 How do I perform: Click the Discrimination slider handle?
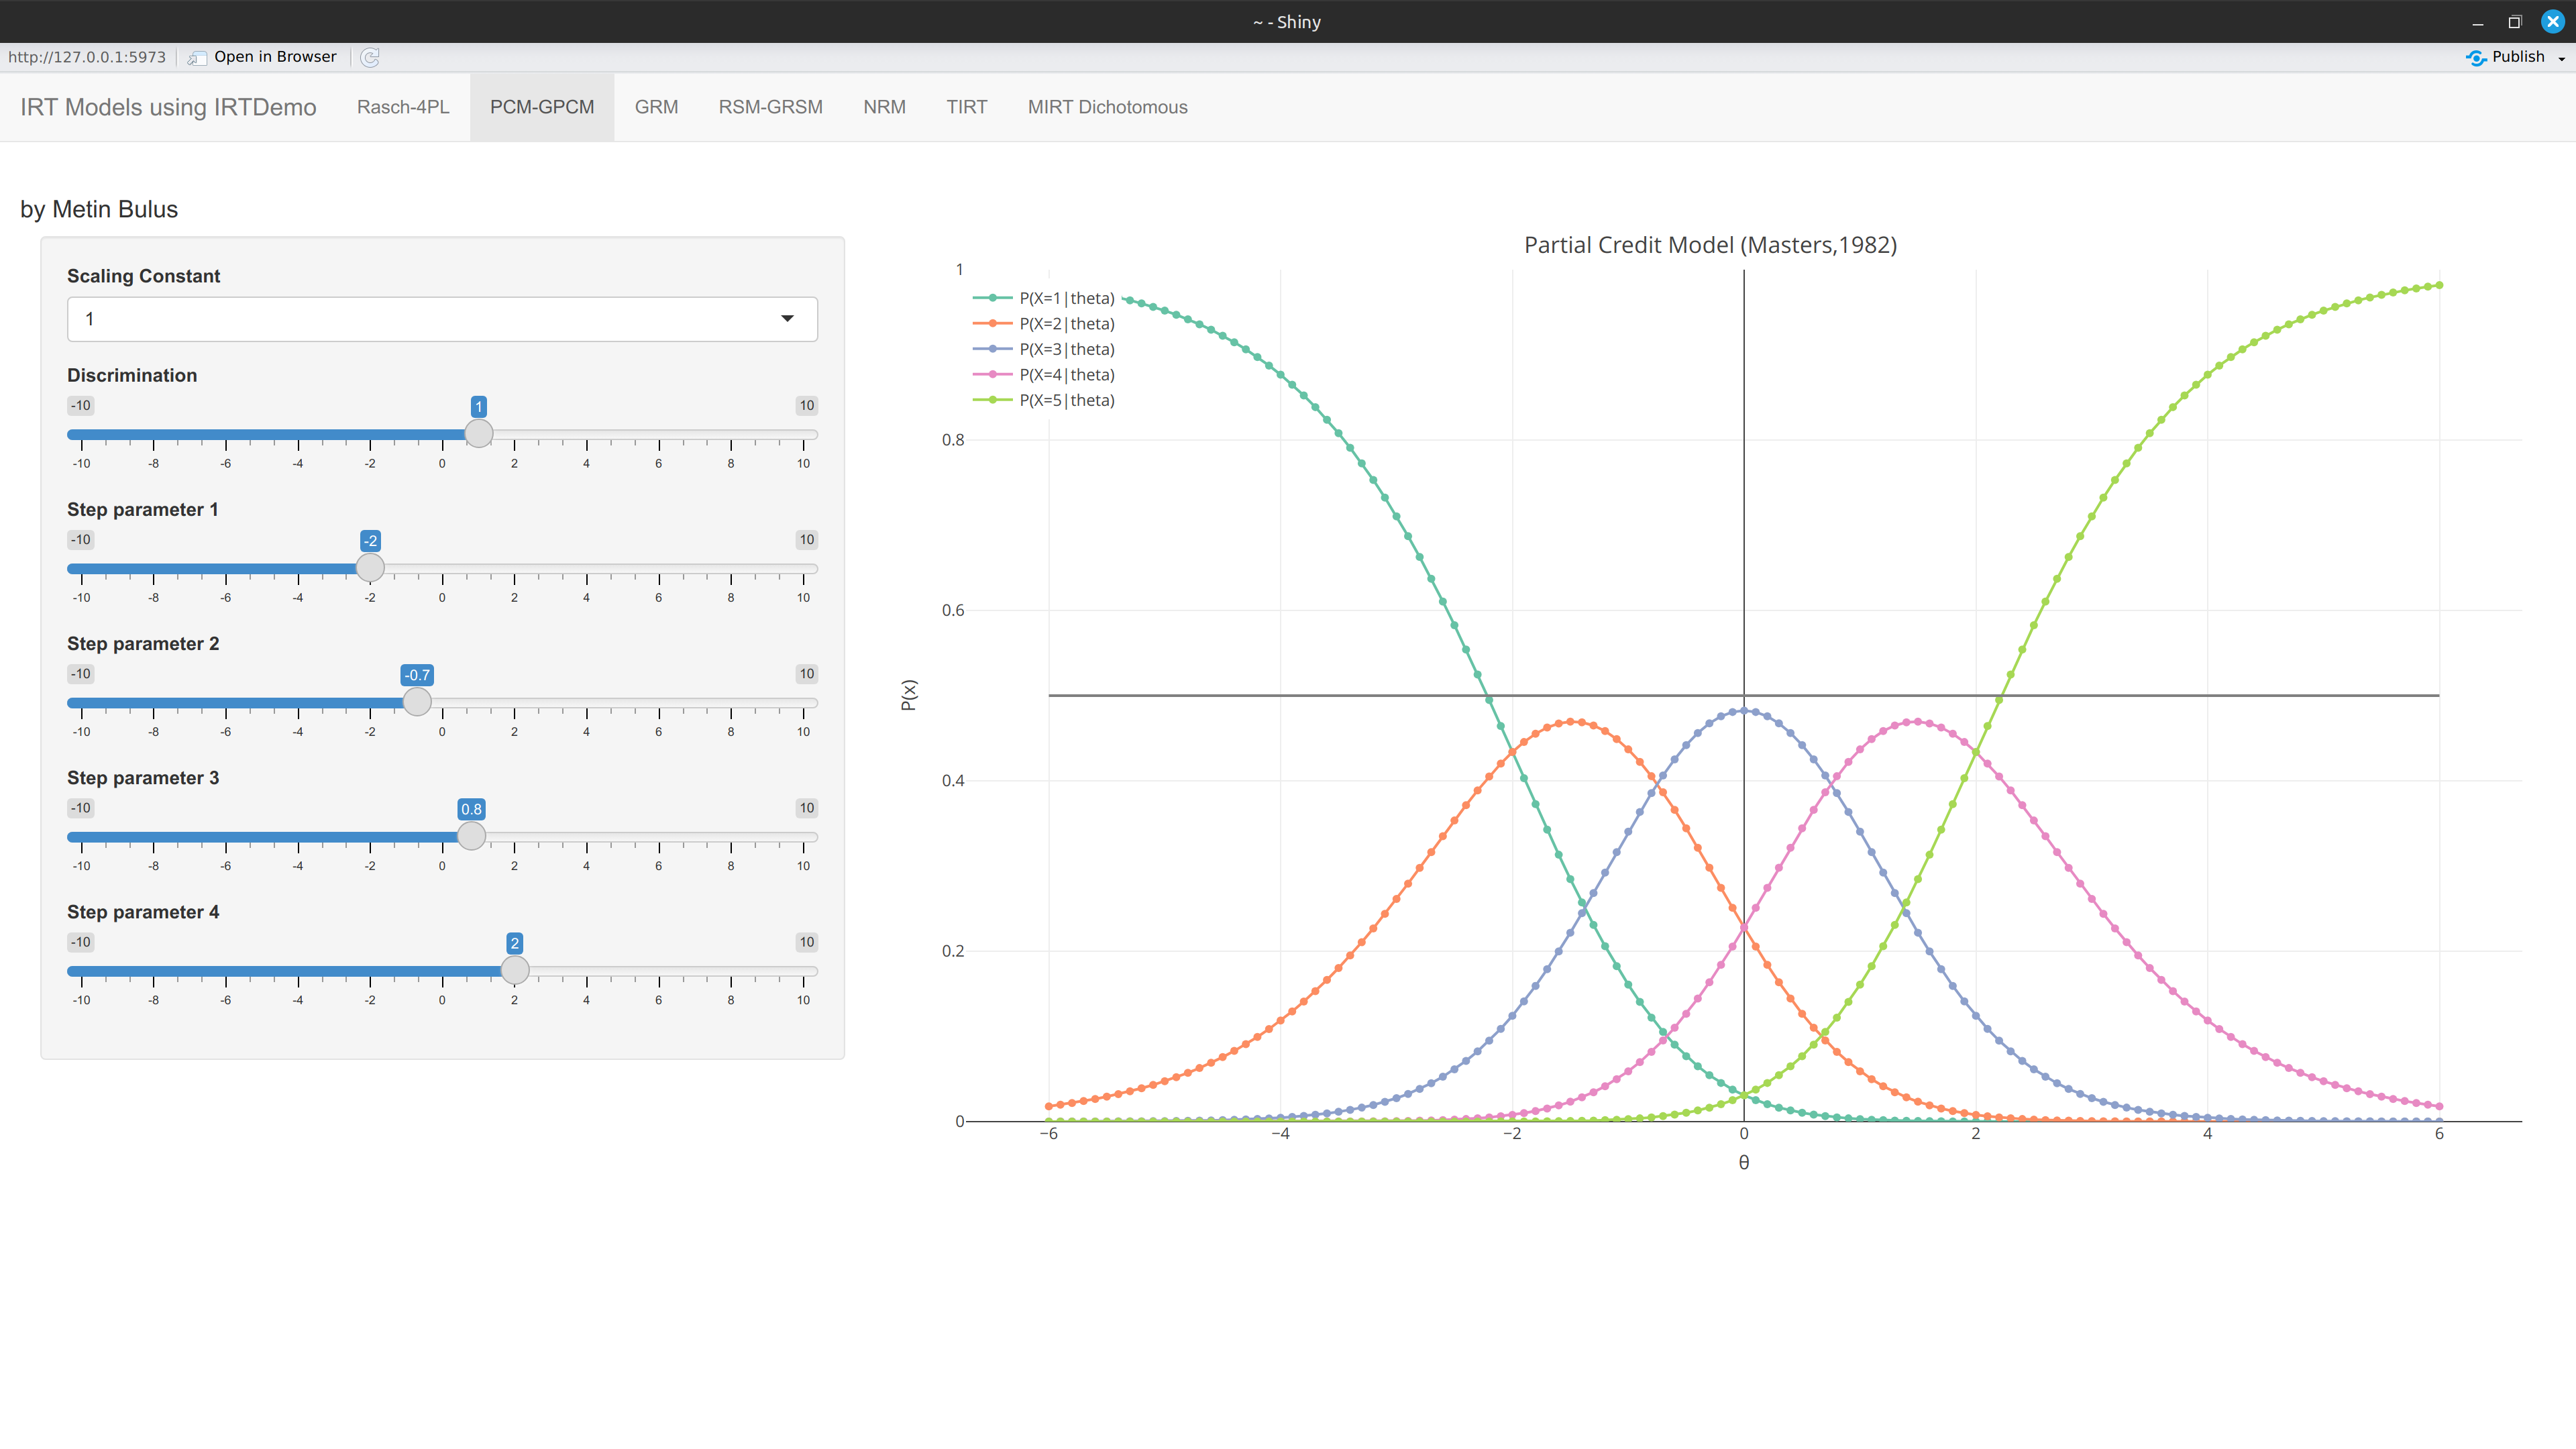coord(479,434)
